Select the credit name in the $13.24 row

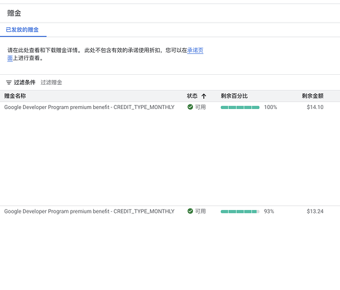(x=89, y=212)
